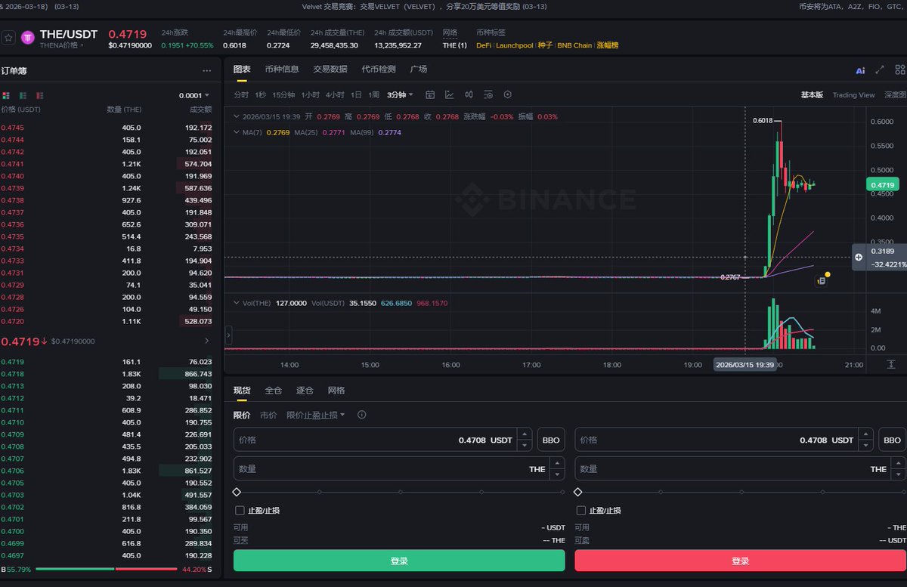Switch chart to Trading View mode
This screenshot has height=587, width=907.
pos(853,95)
